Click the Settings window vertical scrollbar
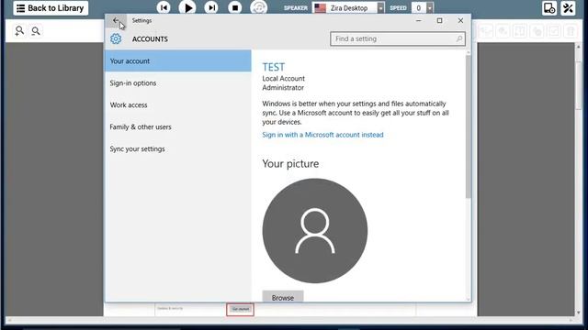Screen dimensions: 588x330 click(468, 127)
